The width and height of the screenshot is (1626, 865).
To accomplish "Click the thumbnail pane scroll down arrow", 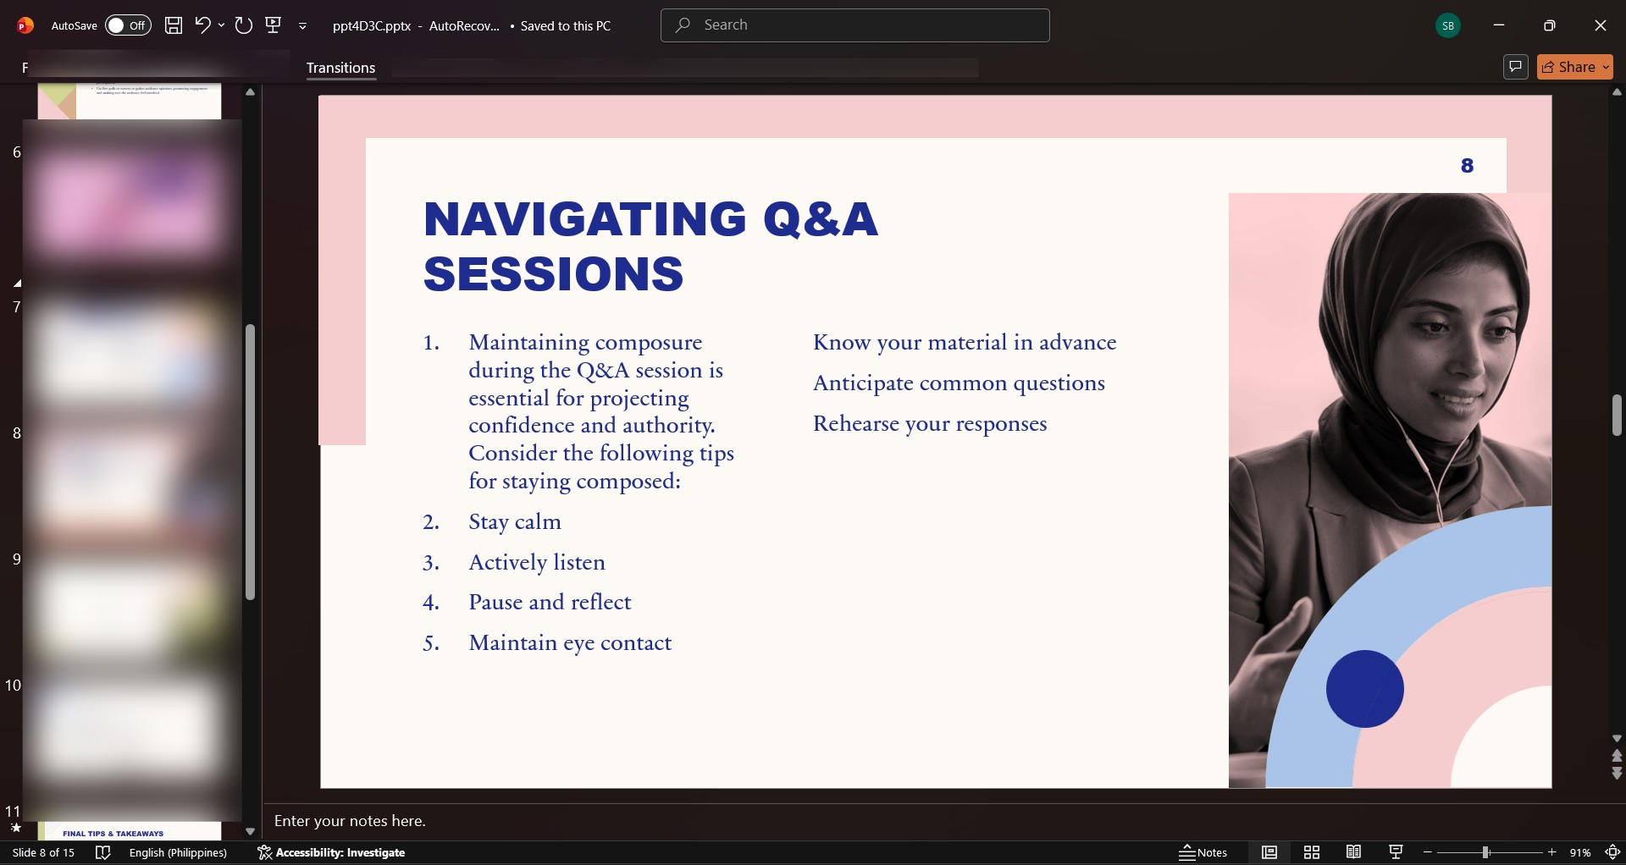I will pos(250,831).
